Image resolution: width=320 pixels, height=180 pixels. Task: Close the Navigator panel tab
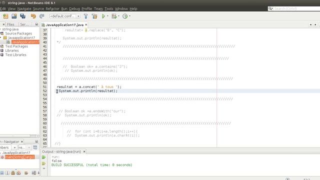22,141
